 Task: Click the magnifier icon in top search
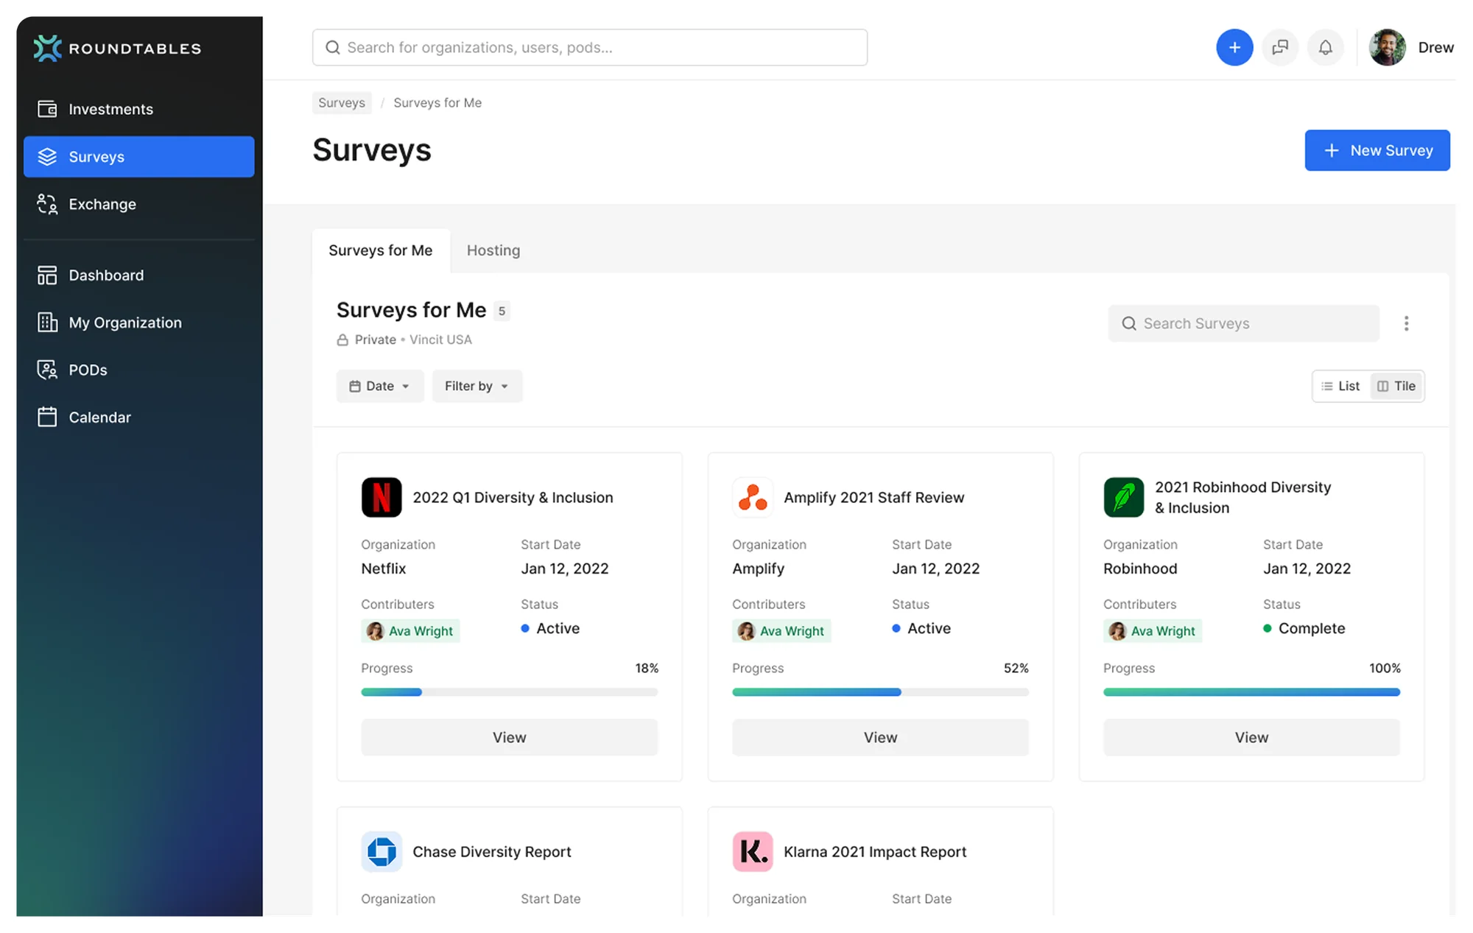[333, 47]
